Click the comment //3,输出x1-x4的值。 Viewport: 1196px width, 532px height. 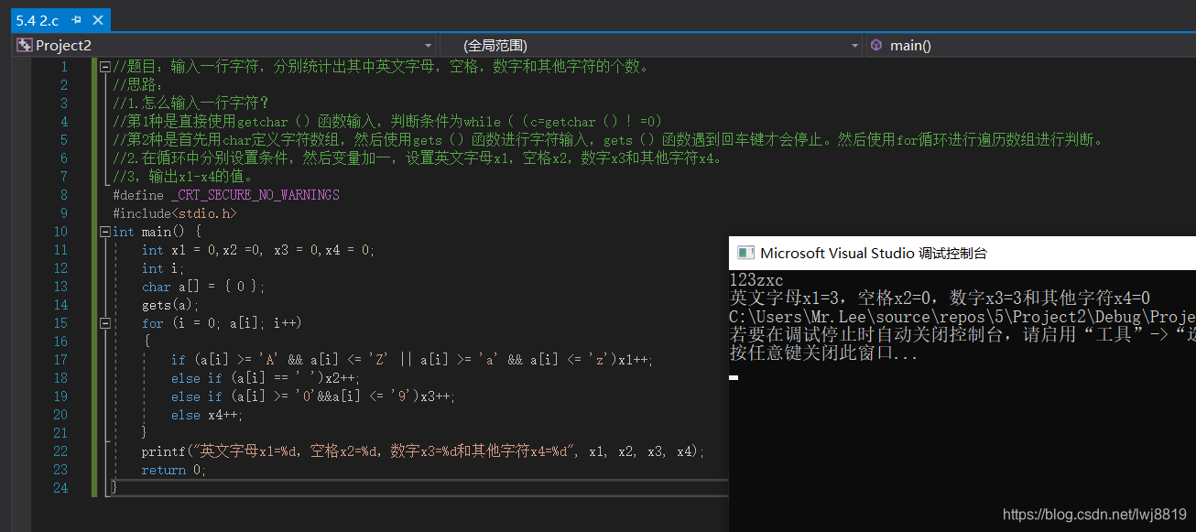click(184, 177)
